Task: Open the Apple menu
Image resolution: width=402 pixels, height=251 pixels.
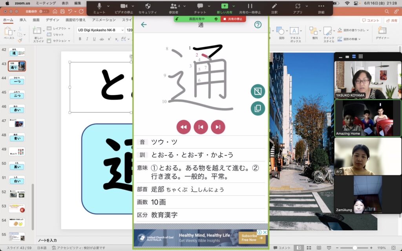Action: point(7,3)
